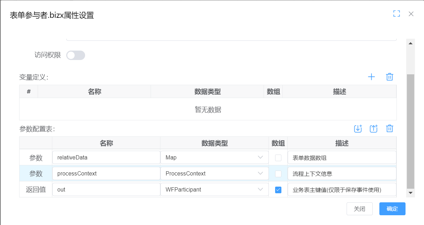Click the import parameters icon

(358, 129)
